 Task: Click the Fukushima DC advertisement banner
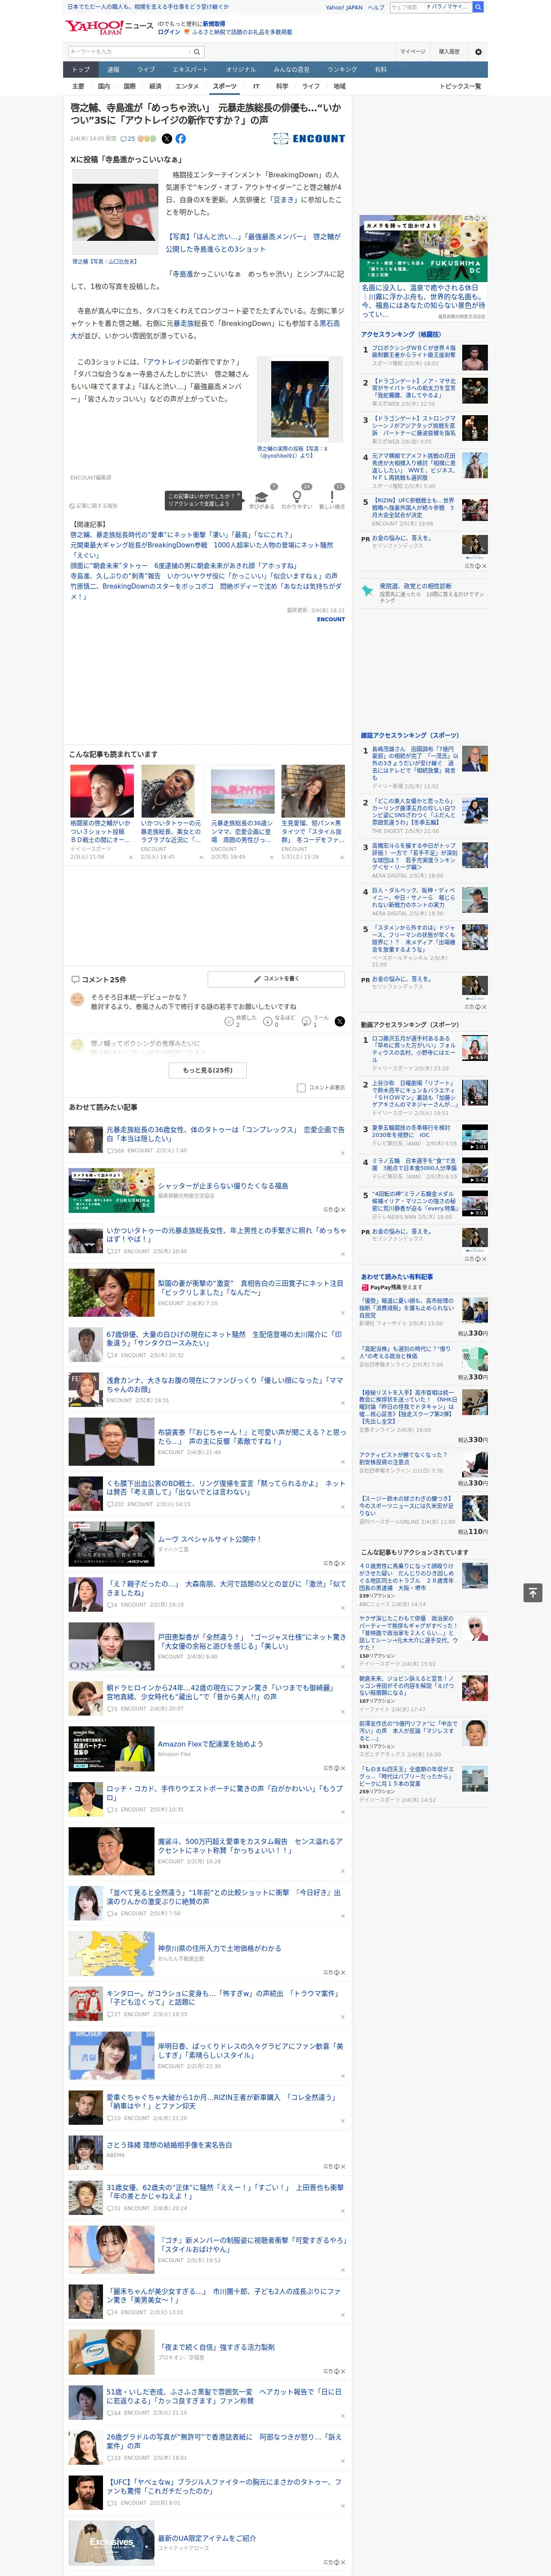424,249
